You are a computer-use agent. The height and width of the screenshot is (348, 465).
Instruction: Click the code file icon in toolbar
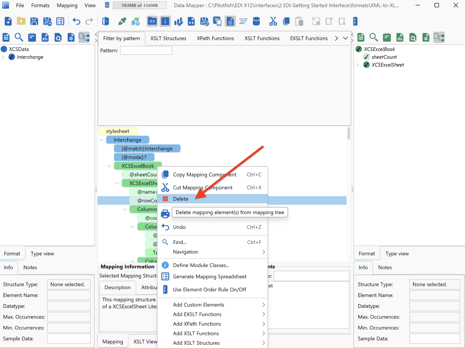coord(191,21)
